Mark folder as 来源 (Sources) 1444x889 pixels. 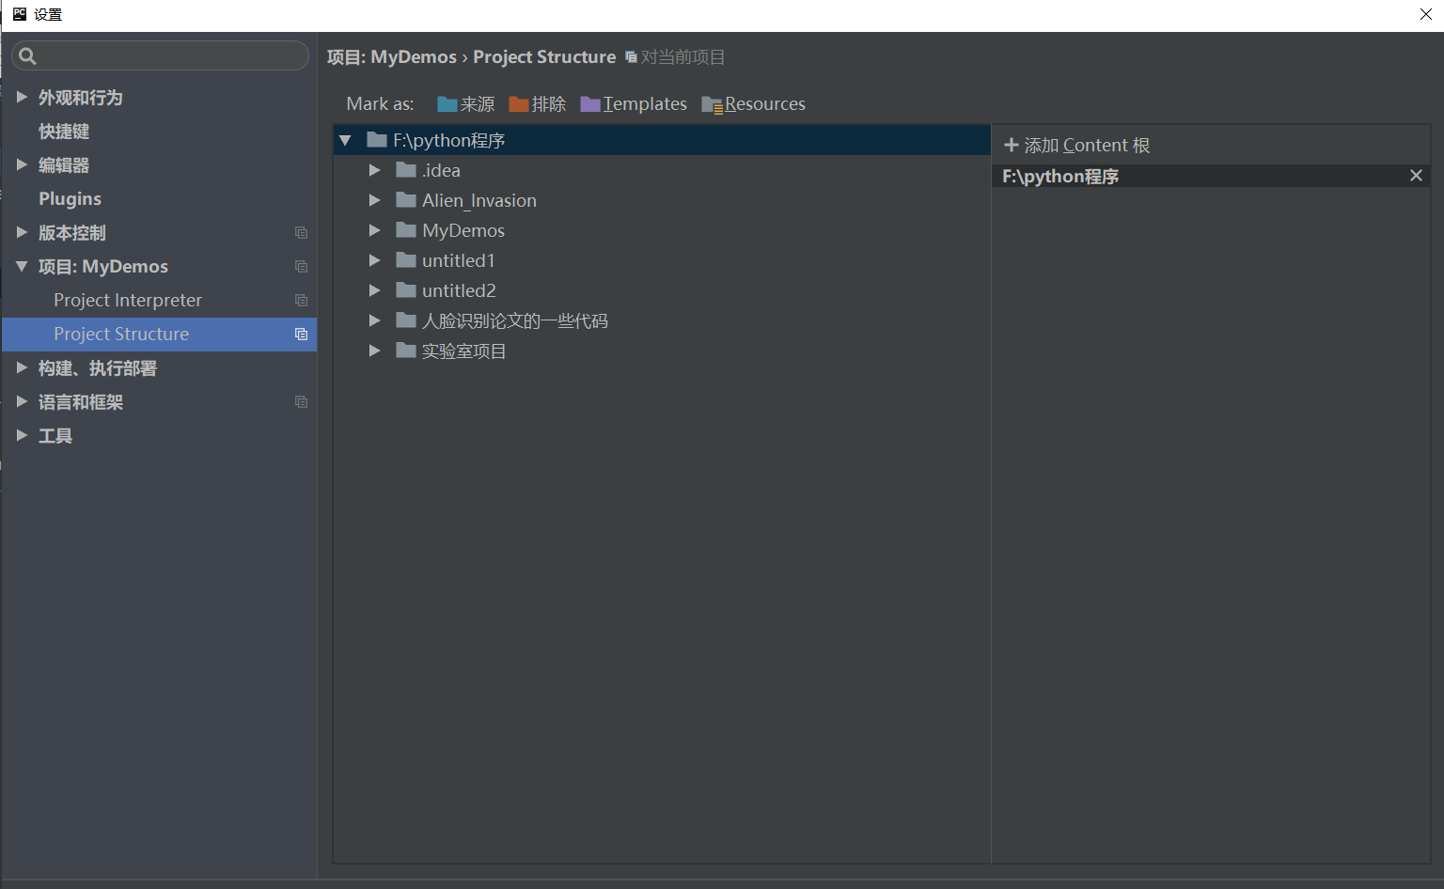[466, 103]
